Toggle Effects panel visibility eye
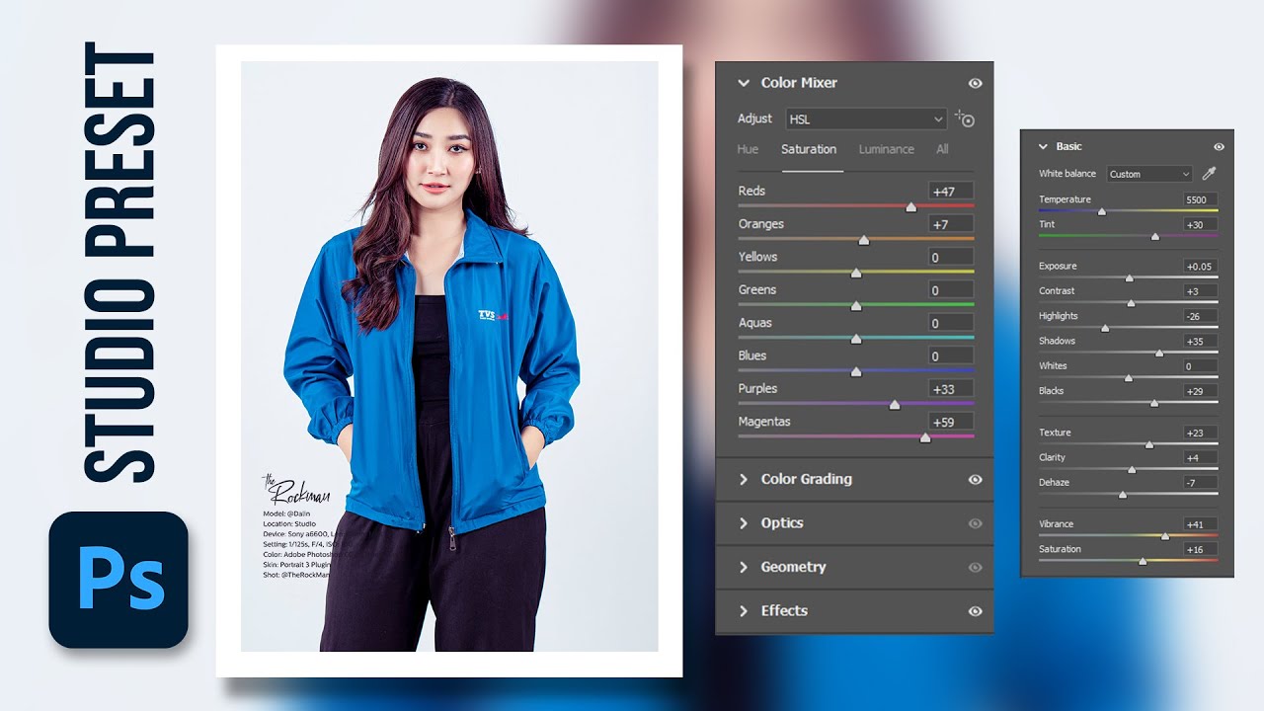Viewport: 1264px width, 711px height. [x=975, y=611]
